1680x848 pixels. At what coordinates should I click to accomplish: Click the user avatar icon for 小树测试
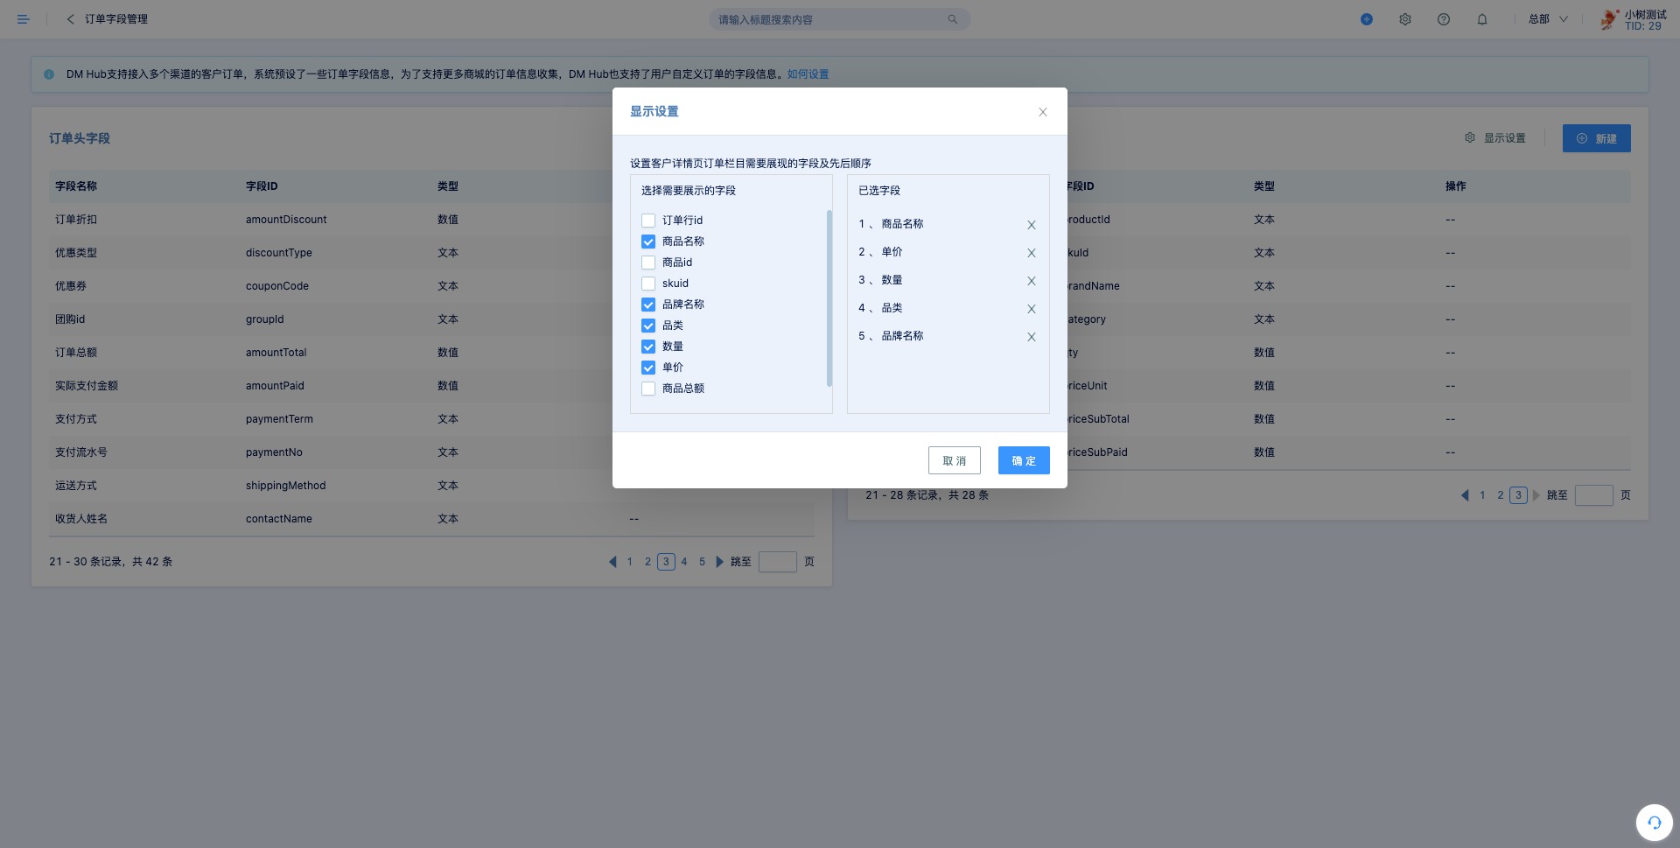[x=1609, y=19]
